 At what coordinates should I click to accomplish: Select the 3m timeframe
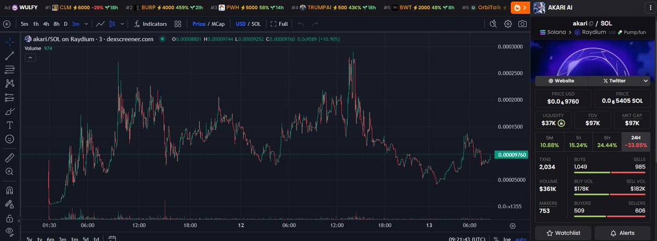pyautogui.click(x=75, y=24)
